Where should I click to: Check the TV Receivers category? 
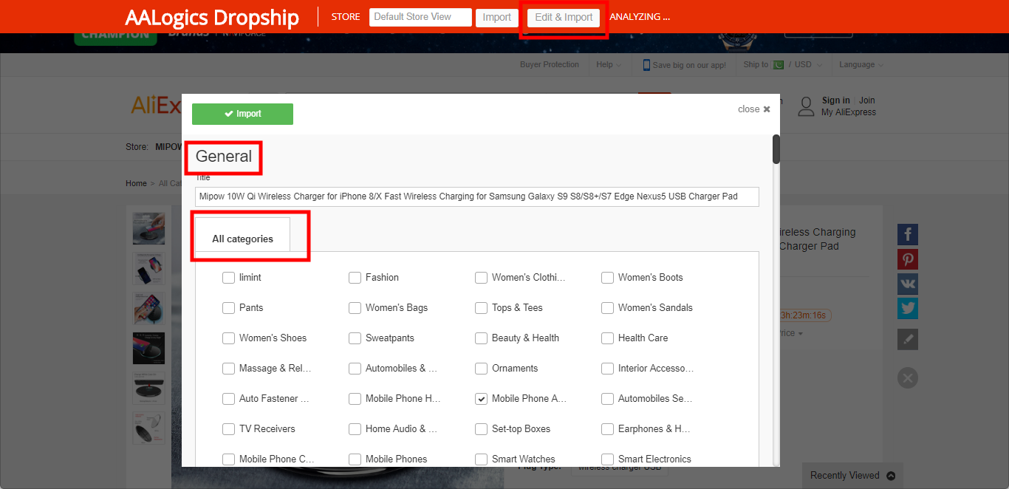[228, 429]
